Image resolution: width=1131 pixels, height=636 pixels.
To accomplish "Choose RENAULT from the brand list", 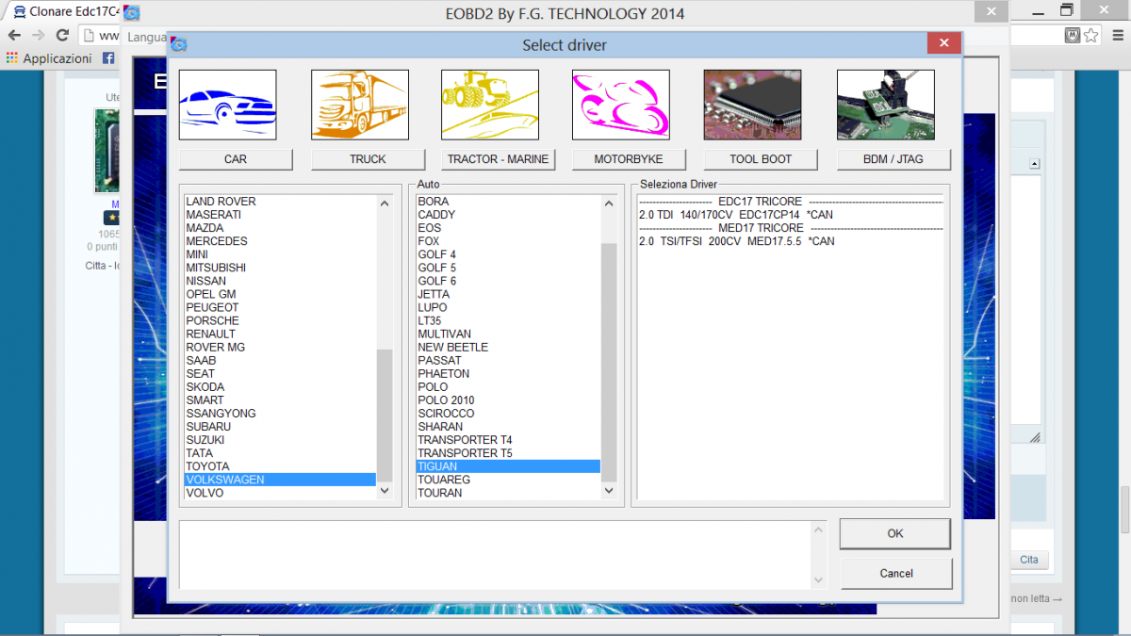I will (280, 334).
